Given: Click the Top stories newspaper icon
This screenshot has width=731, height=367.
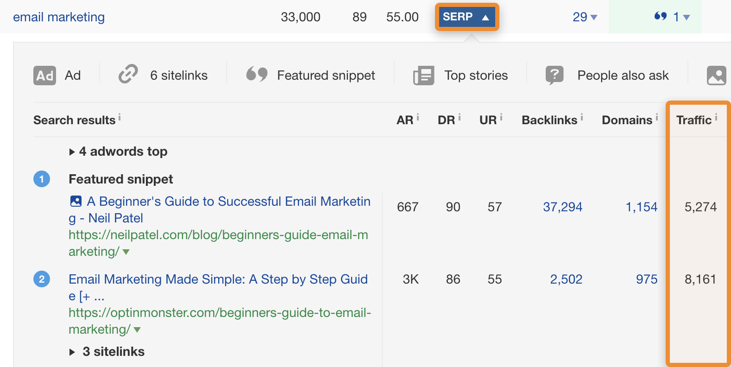Looking at the screenshot, I should [x=423, y=76].
